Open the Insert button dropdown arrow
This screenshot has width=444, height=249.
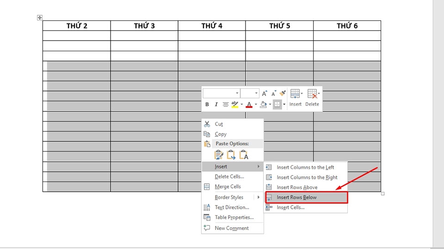[302, 93]
